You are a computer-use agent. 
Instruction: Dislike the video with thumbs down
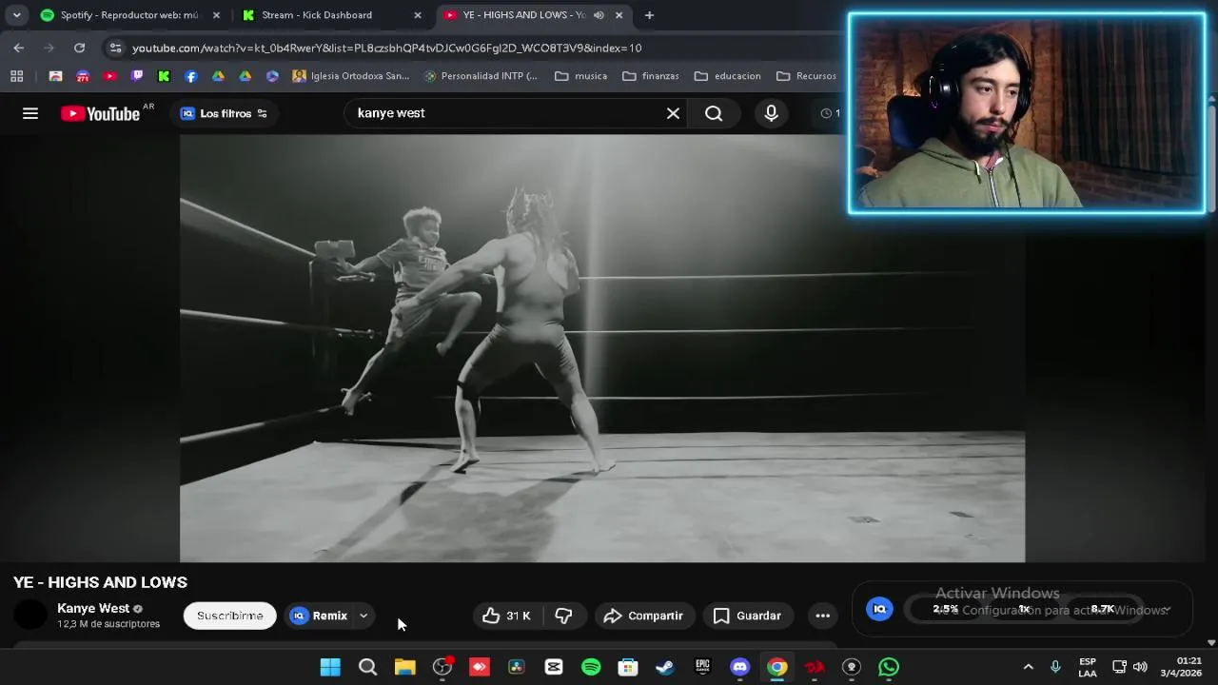click(563, 616)
